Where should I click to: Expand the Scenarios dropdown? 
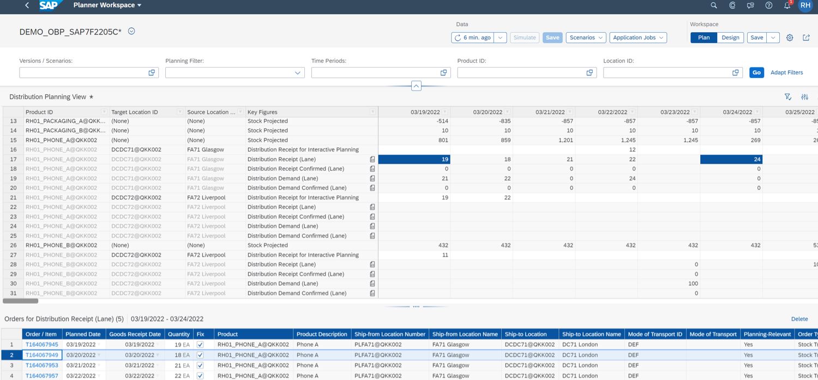coord(586,38)
